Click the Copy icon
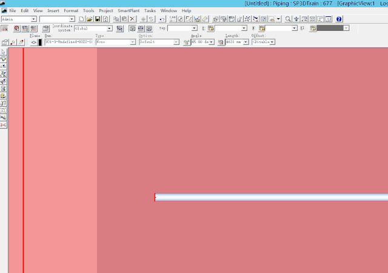This screenshot has width=388, height=273. [x=116, y=19]
